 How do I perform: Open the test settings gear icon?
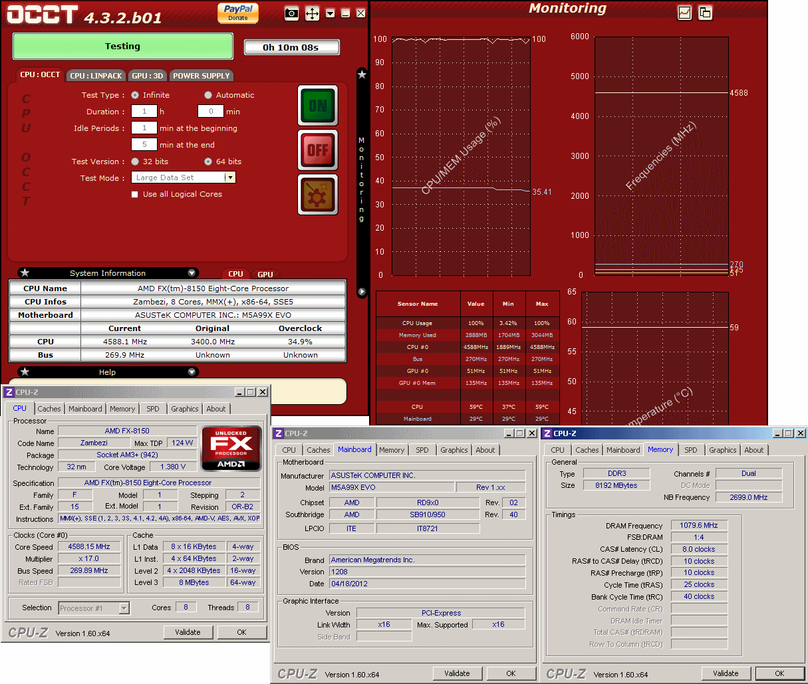click(318, 195)
